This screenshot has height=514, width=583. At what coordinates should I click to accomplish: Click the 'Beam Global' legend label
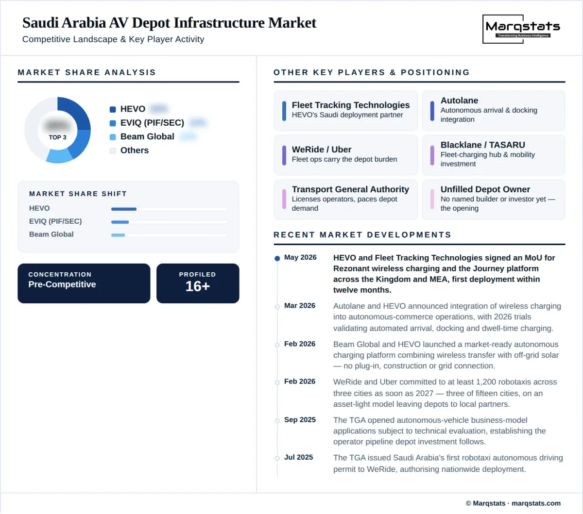[x=147, y=137]
